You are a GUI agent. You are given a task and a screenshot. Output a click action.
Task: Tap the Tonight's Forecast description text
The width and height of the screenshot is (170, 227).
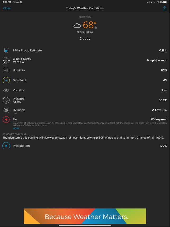coord(83,138)
